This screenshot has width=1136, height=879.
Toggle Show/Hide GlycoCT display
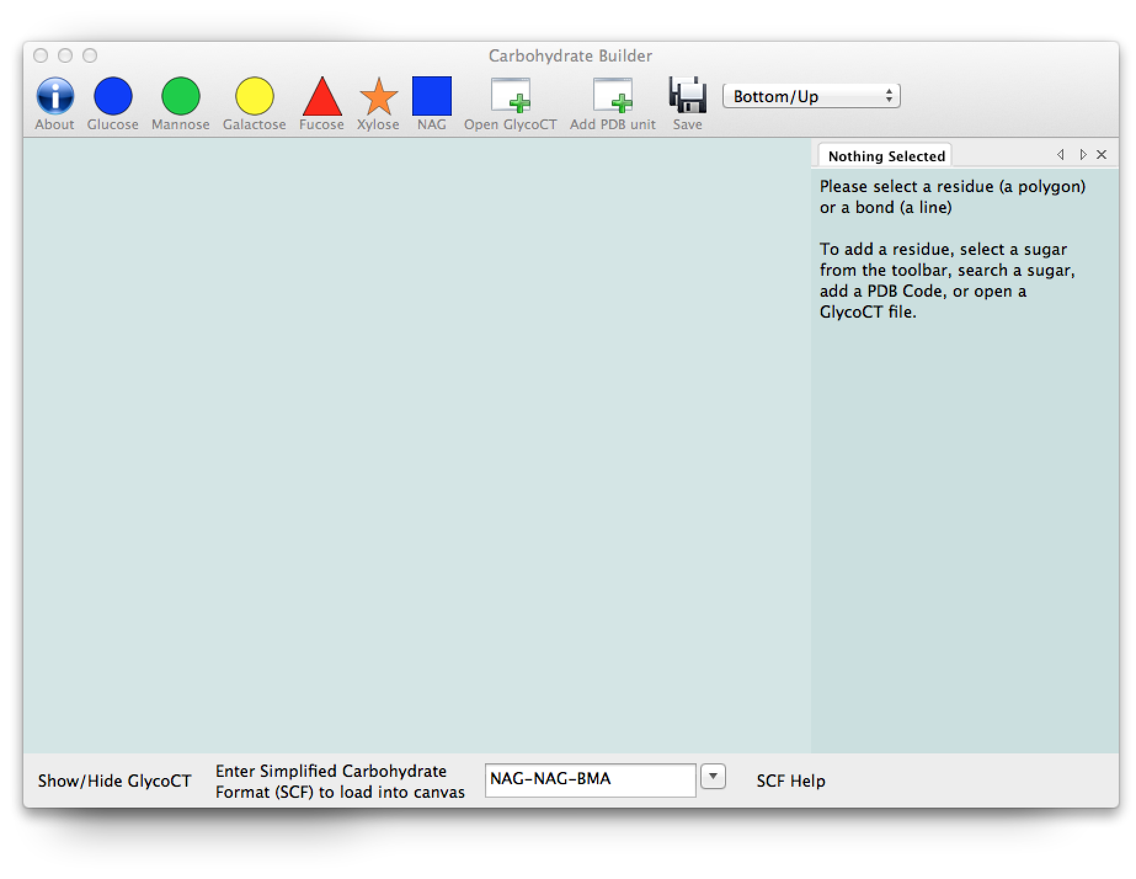point(114,781)
